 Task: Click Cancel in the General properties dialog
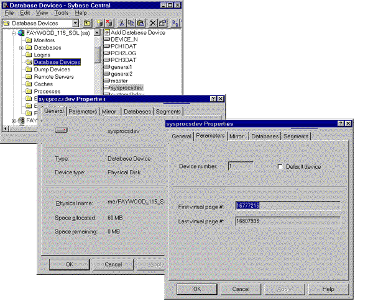[x=113, y=264]
